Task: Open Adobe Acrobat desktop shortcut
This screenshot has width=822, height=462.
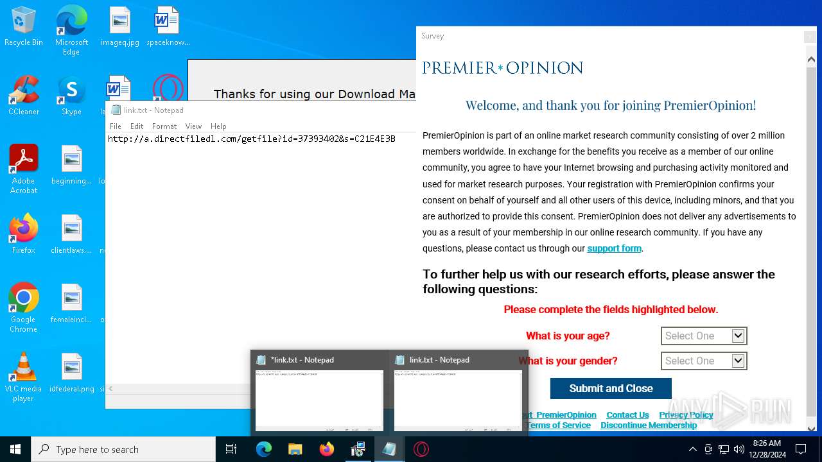Action: (x=24, y=169)
